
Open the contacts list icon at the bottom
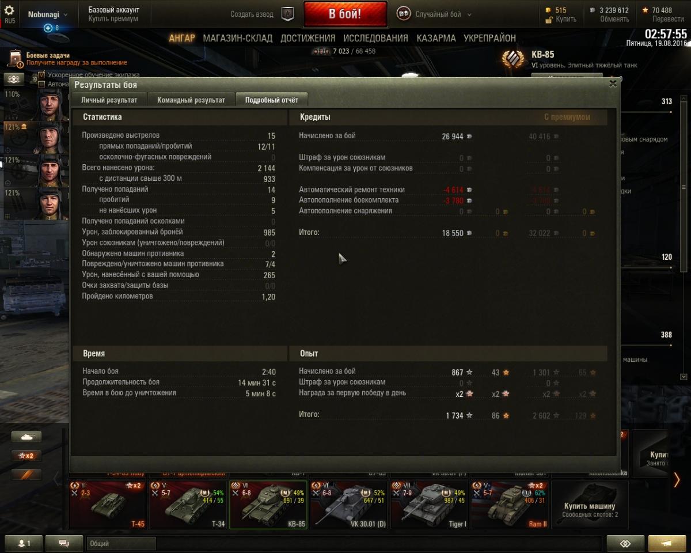pos(25,543)
